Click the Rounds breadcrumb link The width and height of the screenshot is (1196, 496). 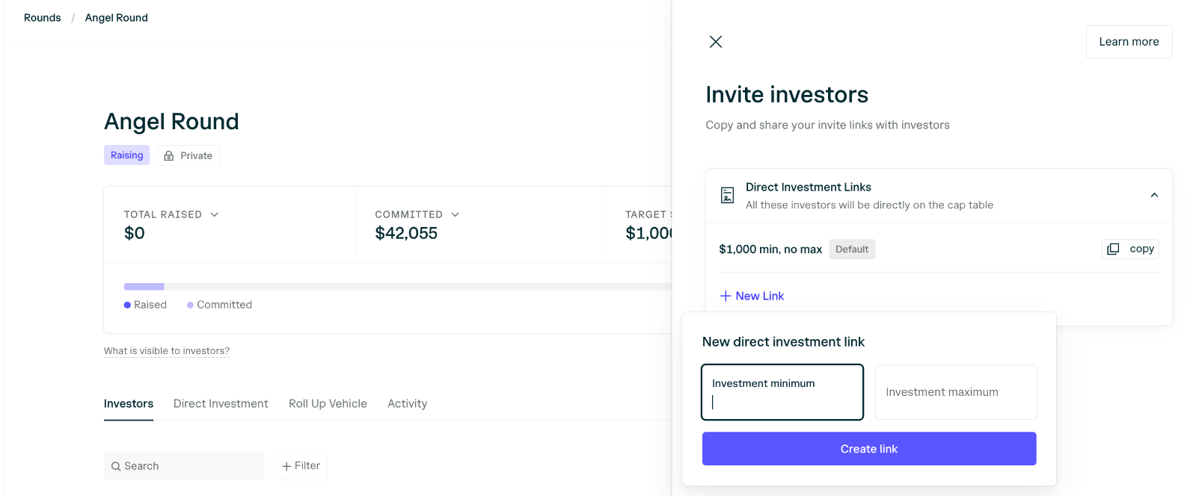pos(43,18)
